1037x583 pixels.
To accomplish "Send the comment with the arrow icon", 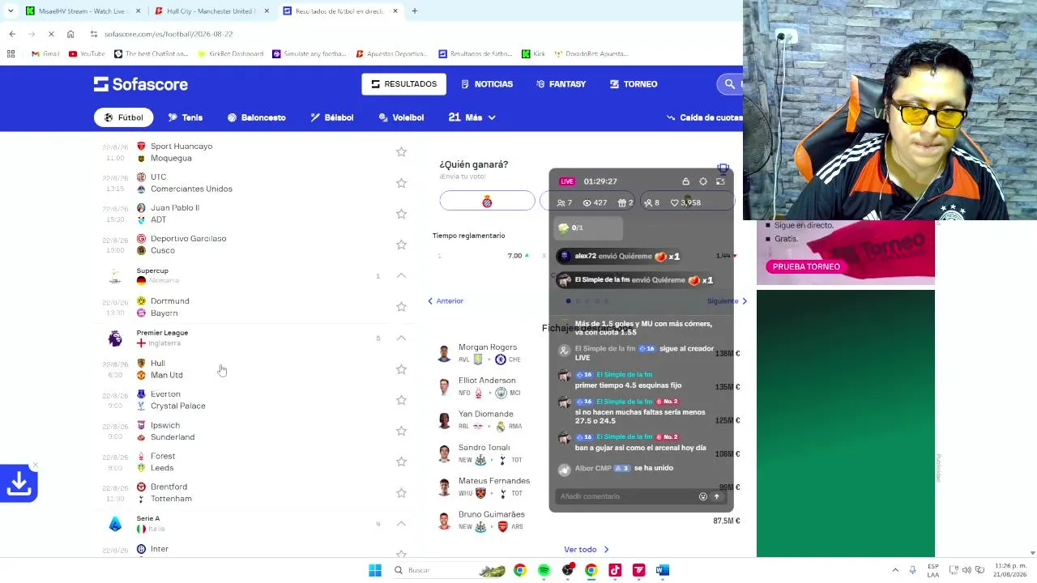I will pos(716,496).
